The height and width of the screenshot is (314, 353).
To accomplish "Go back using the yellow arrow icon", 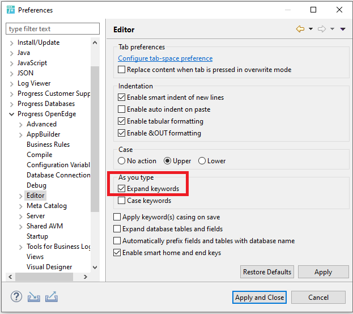I will 300,29.
